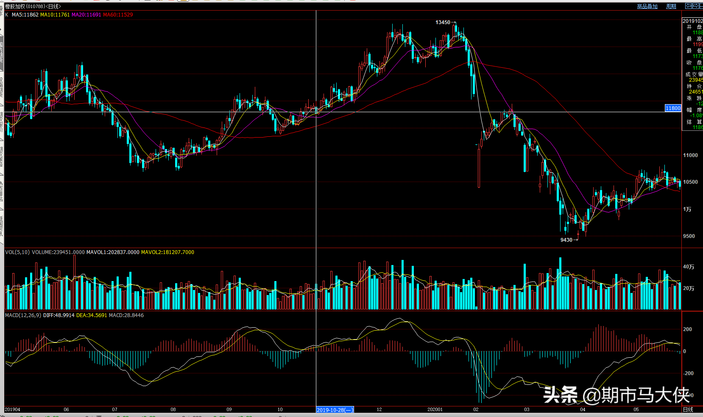This screenshot has width=703, height=417.
Task: Click the MAVOL2:181207.7000 label
Action: click(167, 252)
